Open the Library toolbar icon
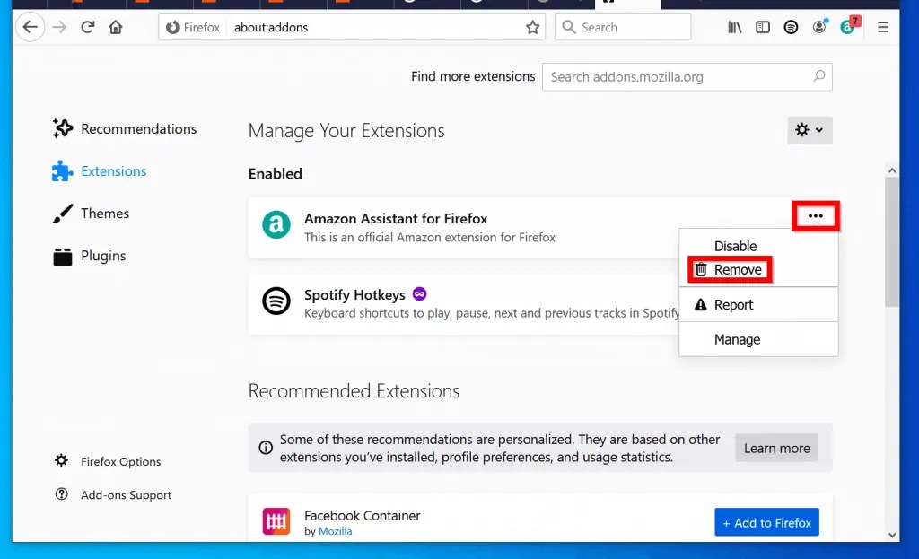The height and width of the screenshot is (559, 919). click(x=734, y=27)
